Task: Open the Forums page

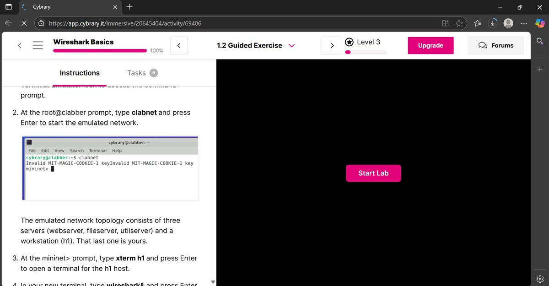Action: [495, 45]
